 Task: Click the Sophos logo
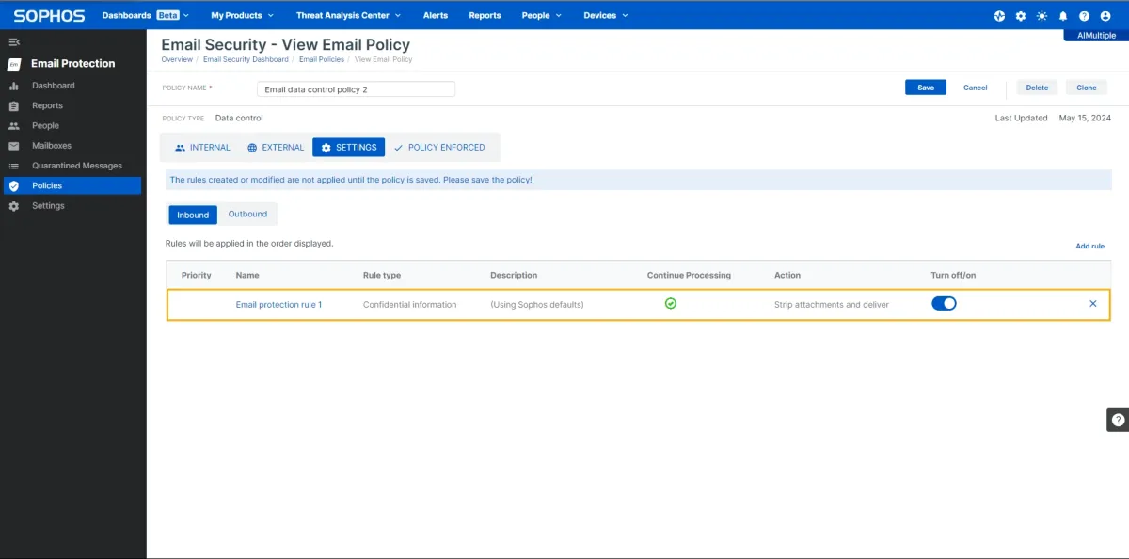49,16
